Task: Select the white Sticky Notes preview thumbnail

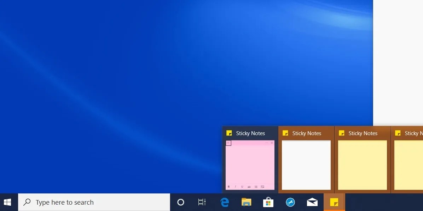Action: (306, 165)
